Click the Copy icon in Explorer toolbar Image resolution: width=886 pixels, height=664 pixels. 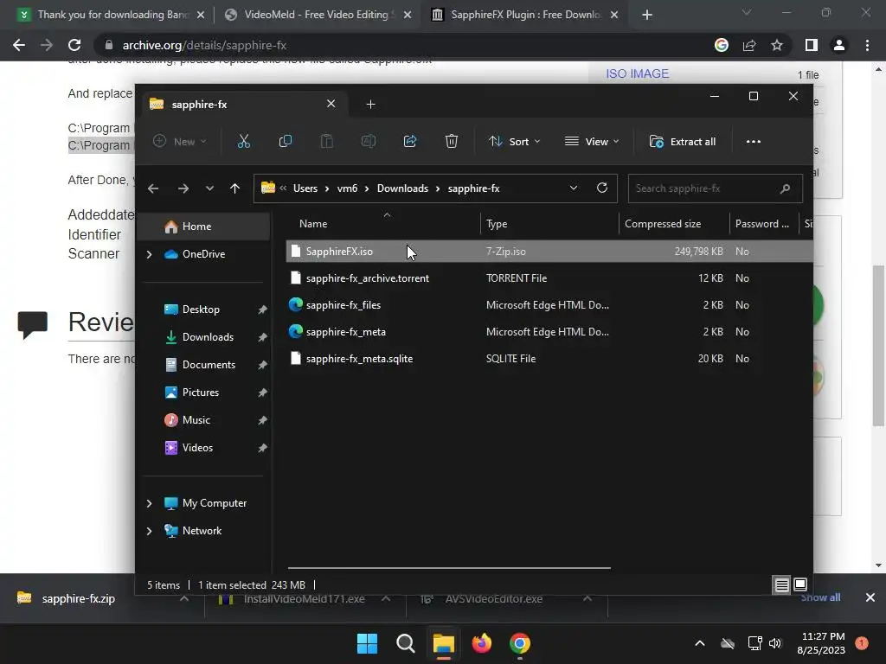click(x=286, y=141)
